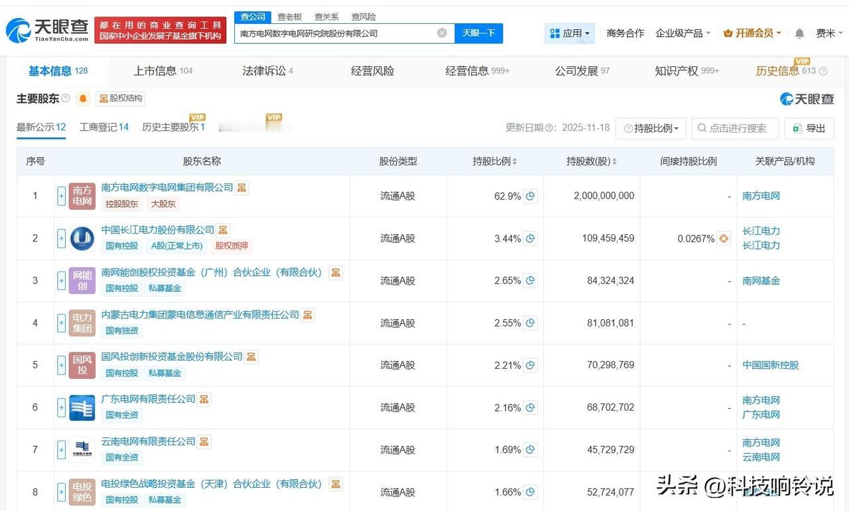The image size is (849, 511).
Task: Open the 知识产权 tab
Action: (x=687, y=71)
